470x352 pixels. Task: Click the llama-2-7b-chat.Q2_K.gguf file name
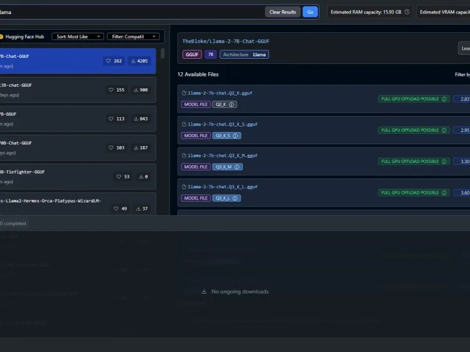point(220,93)
